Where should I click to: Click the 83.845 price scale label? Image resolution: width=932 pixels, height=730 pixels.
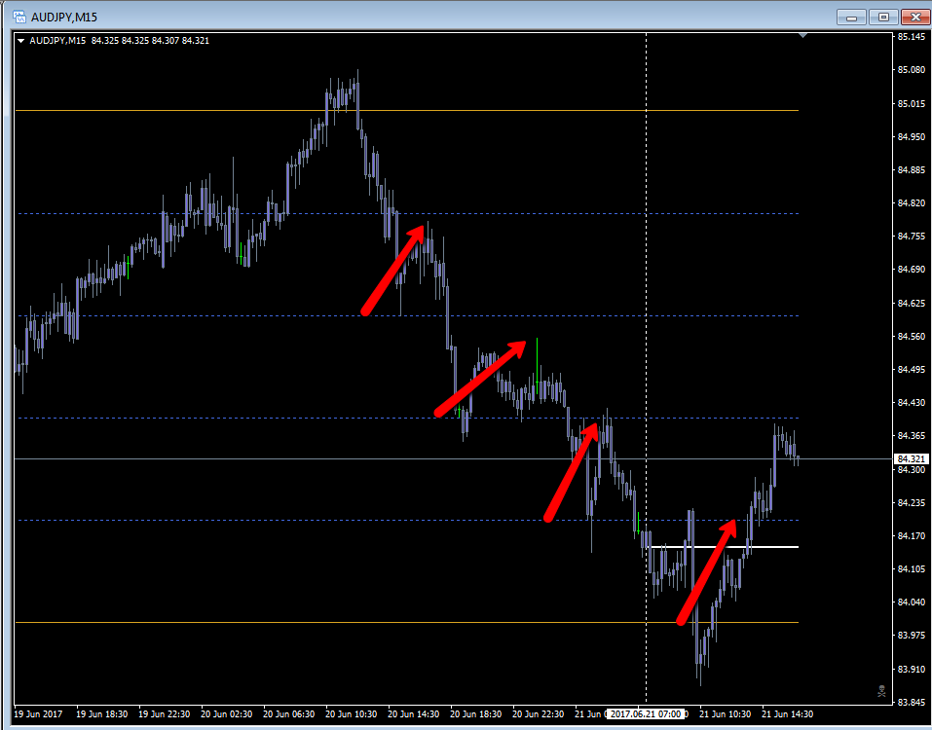pos(912,702)
